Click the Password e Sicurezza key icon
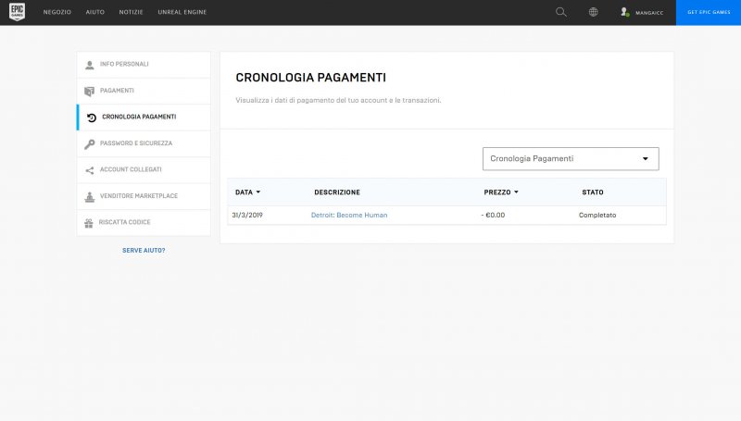The image size is (741, 421). pos(89,144)
